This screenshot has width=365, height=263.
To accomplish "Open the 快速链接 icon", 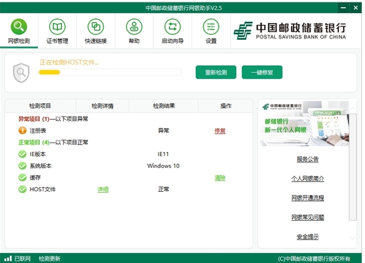I will pyautogui.click(x=95, y=27).
